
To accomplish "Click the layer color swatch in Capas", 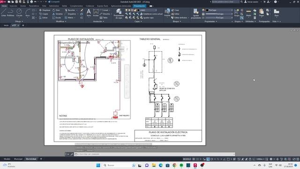I will (x=139, y=10).
